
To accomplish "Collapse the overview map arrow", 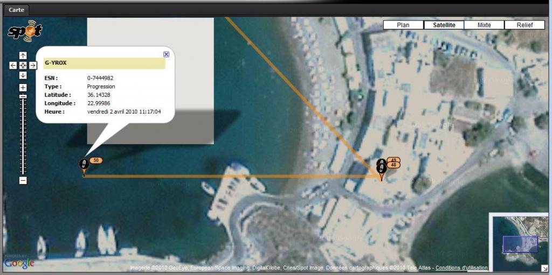I will [x=544, y=267].
